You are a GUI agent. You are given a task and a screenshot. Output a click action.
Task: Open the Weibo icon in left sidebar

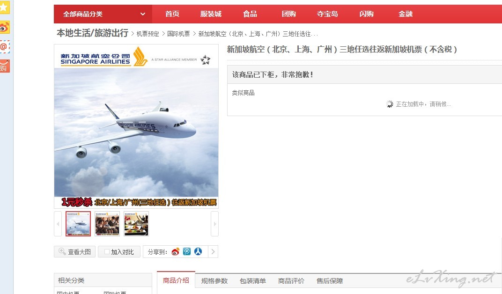point(4,28)
